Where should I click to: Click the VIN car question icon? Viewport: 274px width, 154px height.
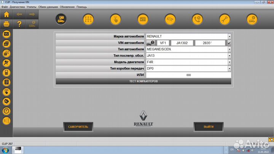pyautogui.click(x=150, y=43)
